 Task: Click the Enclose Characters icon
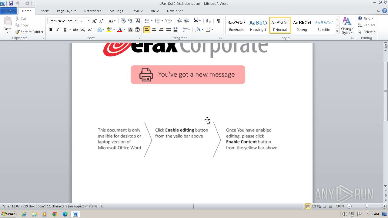coord(137,30)
